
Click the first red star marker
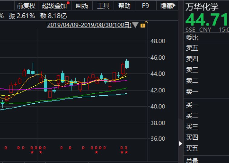[x=32, y=152]
